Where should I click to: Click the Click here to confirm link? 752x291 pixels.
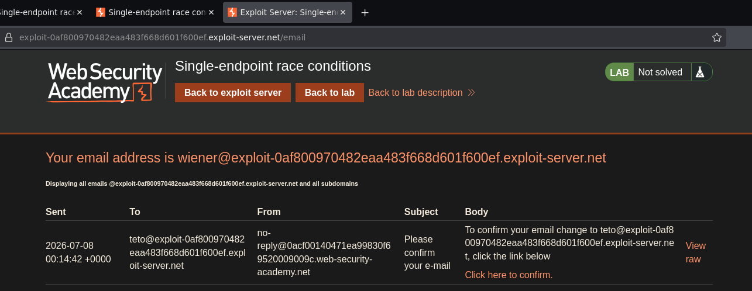(509, 275)
